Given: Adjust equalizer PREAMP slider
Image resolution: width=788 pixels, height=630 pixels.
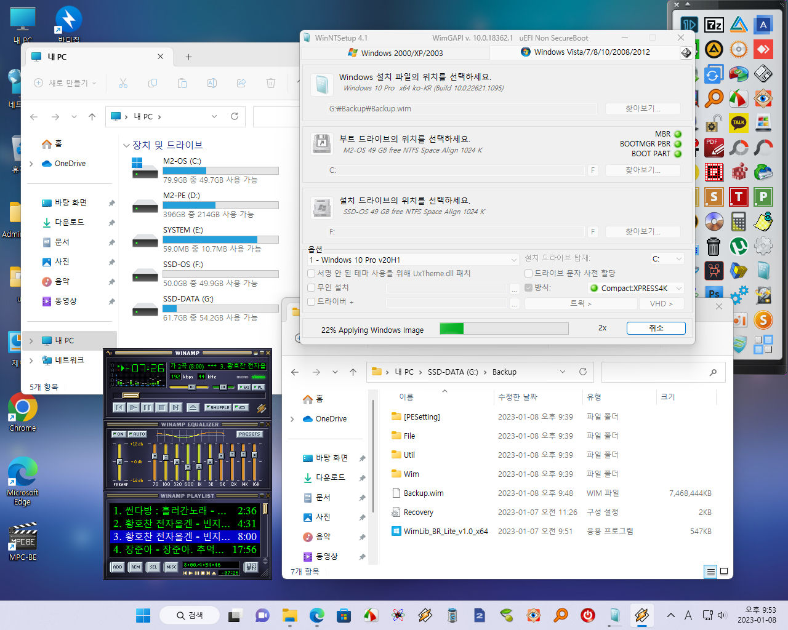Looking at the screenshot, I should pyautogui.click(x=119, y=461).
